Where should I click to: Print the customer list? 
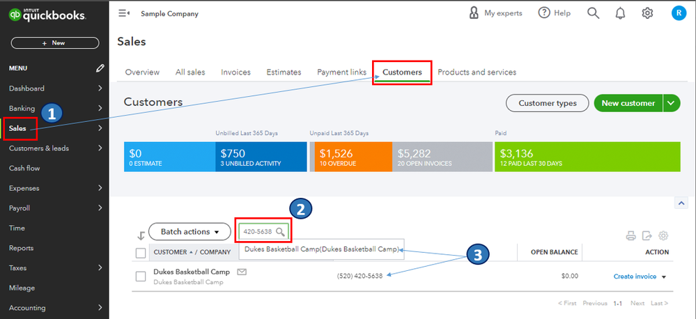point(631,235)
